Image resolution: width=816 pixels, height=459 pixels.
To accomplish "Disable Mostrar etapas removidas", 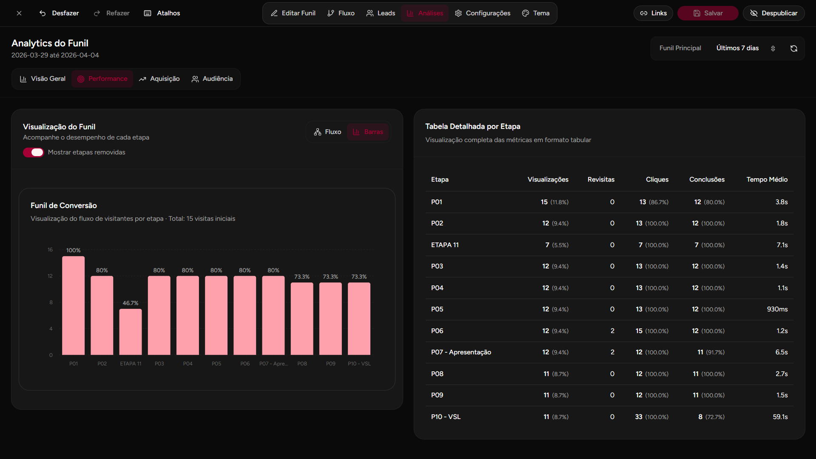I will (x=33, y=152).
